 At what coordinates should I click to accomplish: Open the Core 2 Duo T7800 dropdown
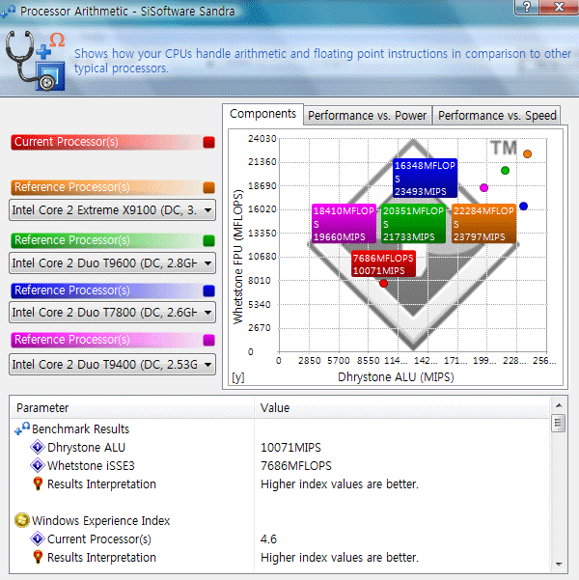click(113, 313)
